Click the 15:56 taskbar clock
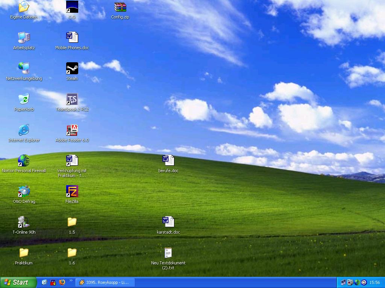 click(x=374, y=282)
